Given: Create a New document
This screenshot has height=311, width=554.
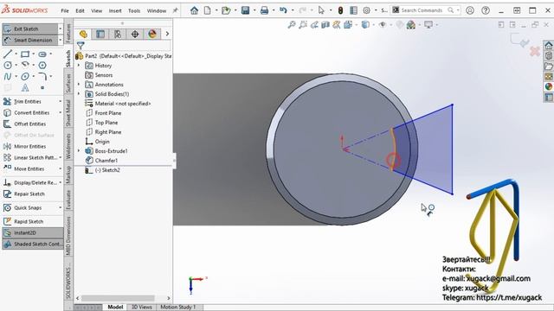Looking at the screenshot, I should point(208,10).
